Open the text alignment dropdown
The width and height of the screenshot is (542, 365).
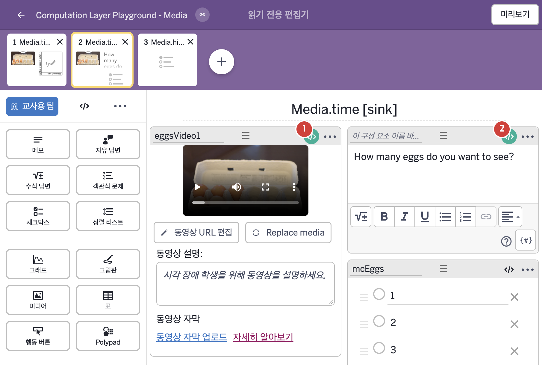(510, 217)
